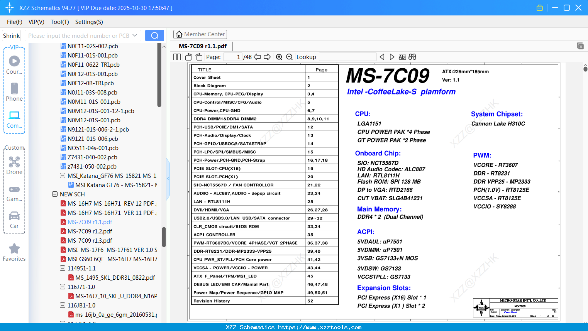Go to the next PDF page
The image size is (588, 331).
267,57
